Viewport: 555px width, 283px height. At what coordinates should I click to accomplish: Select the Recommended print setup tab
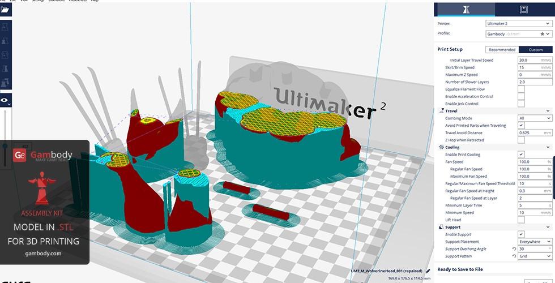pyautogui.click(x=502, y=50)
